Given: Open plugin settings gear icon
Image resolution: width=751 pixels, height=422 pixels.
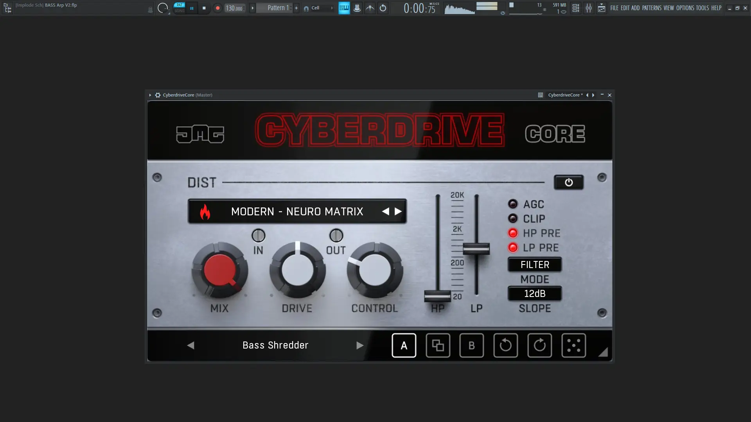Looking at the screenshot, I should pos(158,95).
